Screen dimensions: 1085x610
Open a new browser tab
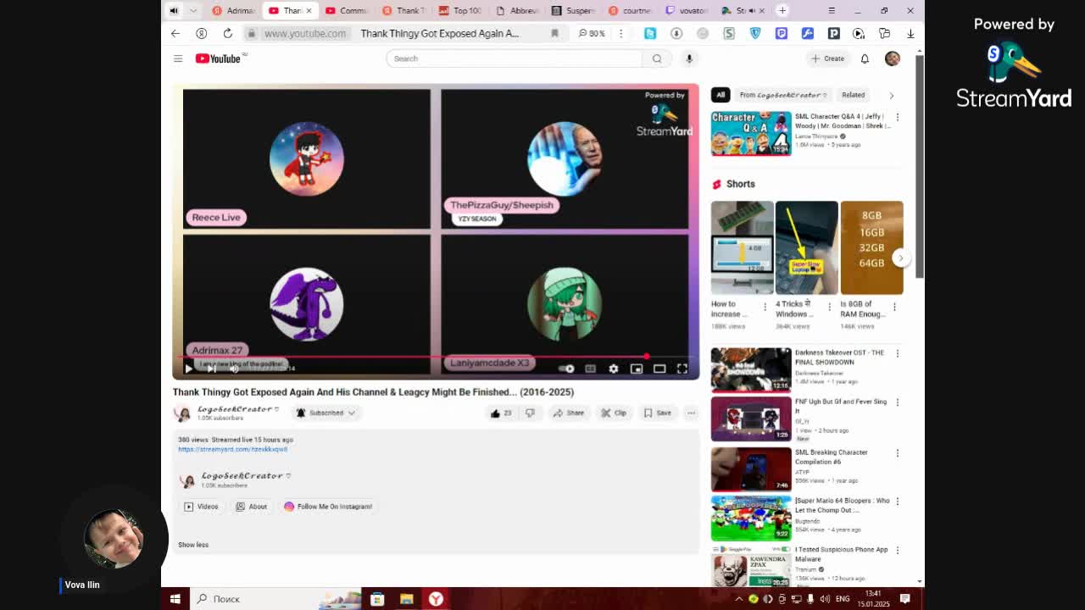(782, 10)
